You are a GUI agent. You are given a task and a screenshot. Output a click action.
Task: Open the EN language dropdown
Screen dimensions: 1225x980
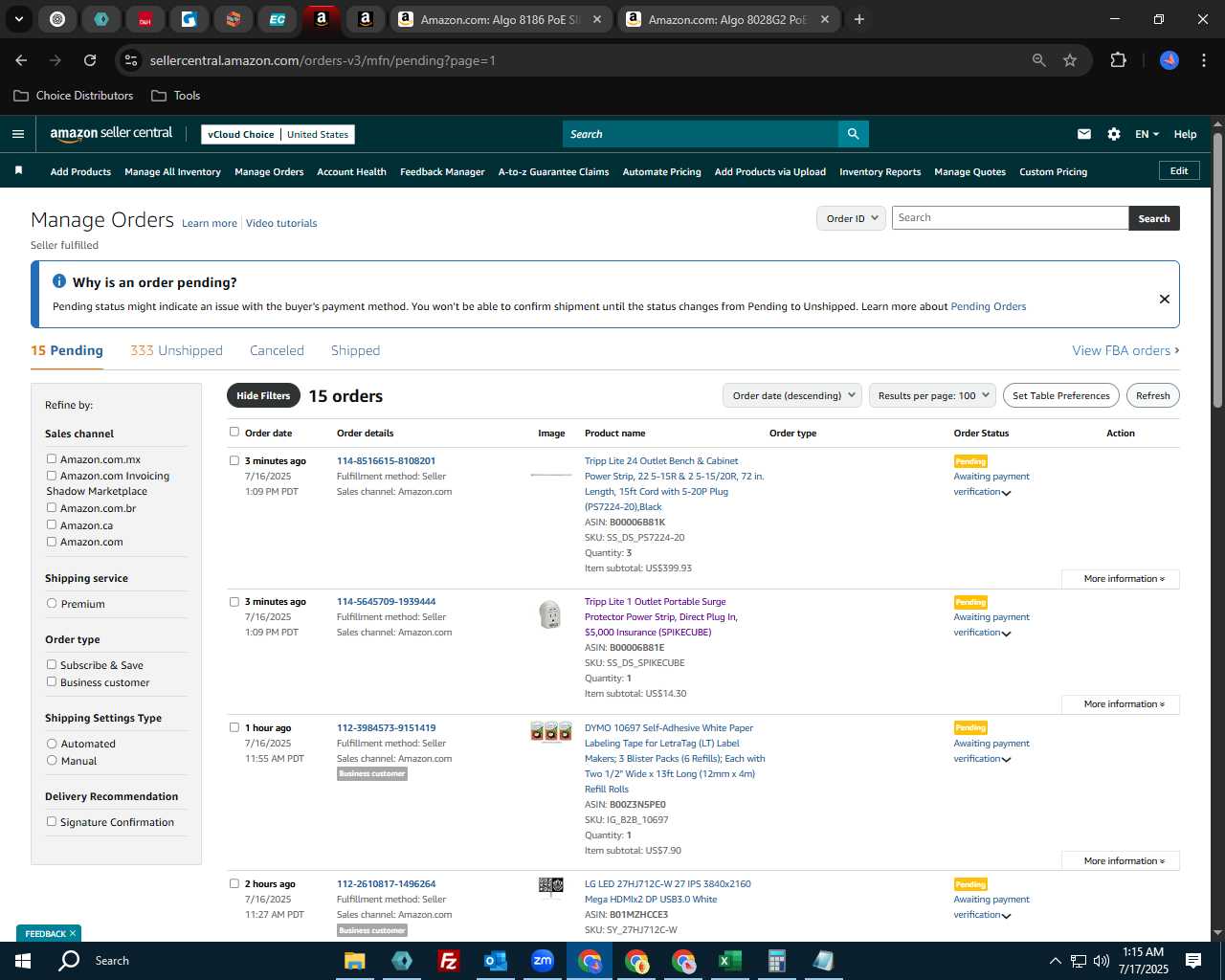point(1147,134)
